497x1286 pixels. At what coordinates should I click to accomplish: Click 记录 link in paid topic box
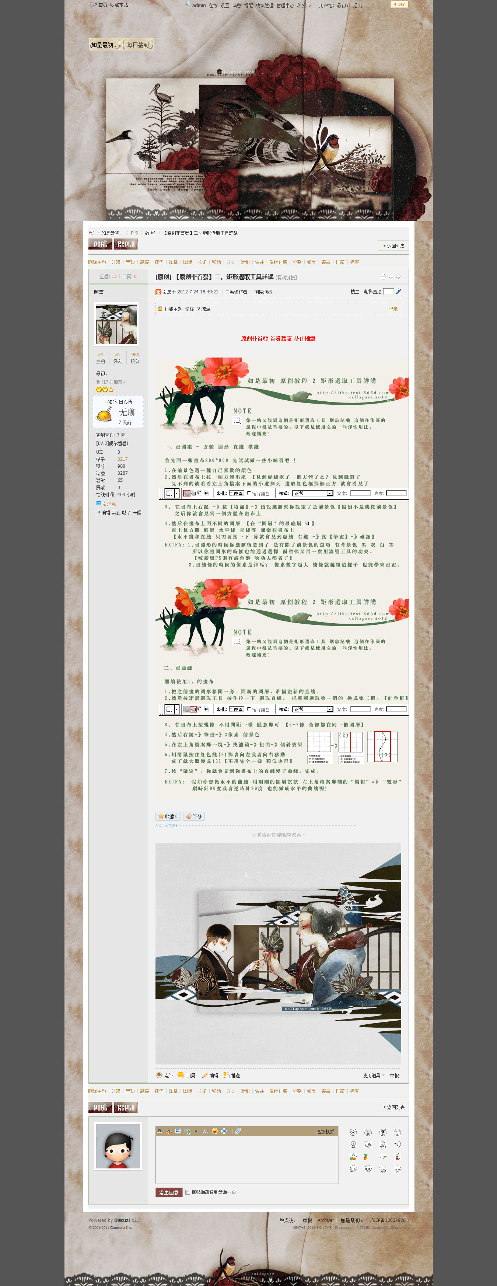tap(393, 309)
